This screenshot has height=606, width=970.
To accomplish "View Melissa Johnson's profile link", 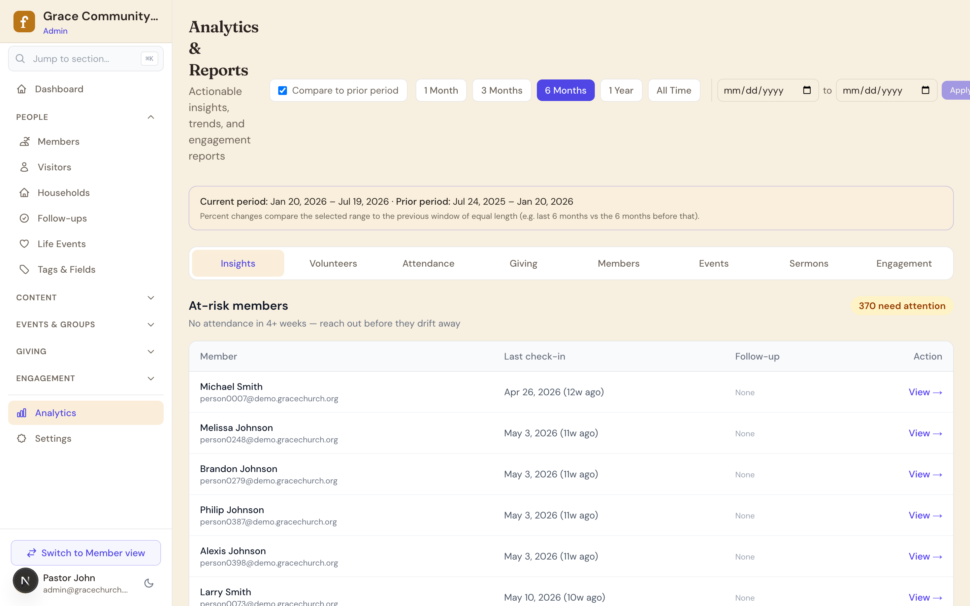I will (x=925, y=433).
